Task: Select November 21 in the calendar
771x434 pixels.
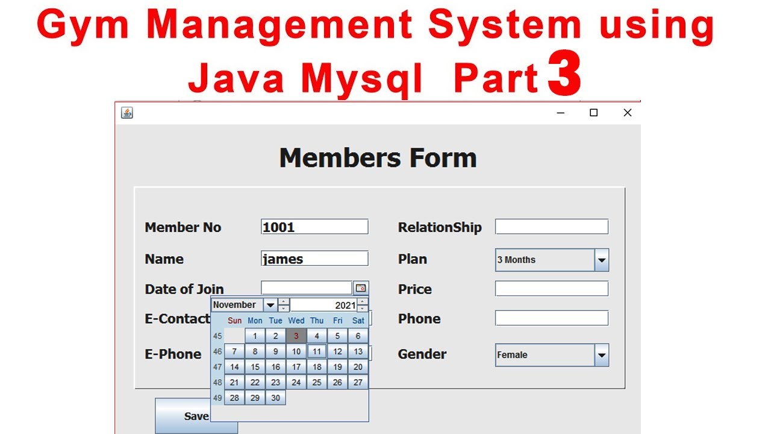Action: [x=234, y=383]
